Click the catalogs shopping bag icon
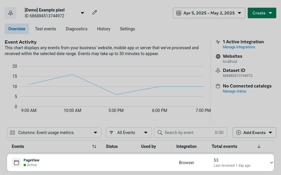The height and width of the screenshot is (175, 281). pyautogui.click(x=218, y=86)
